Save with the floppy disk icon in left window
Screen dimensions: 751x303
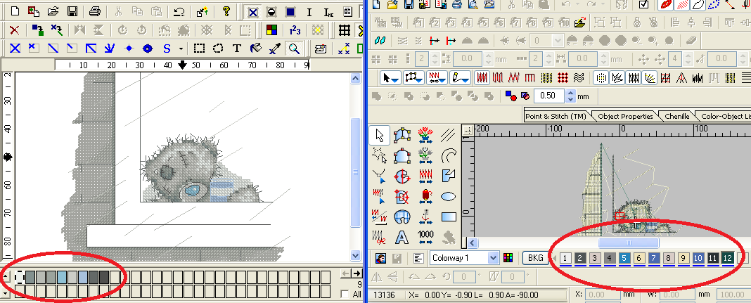coord(72,11)
